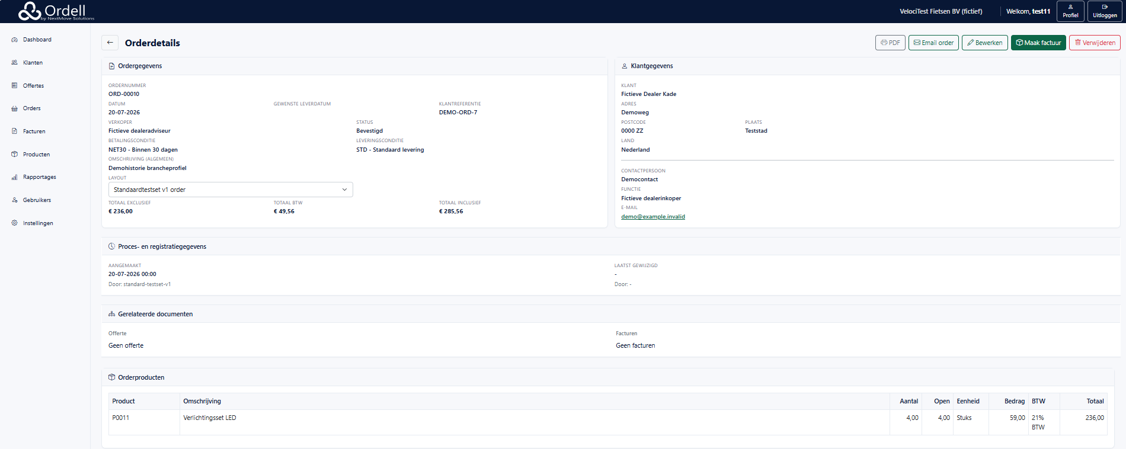This screenshot has height=449, width=1126.
Task: Click the Orderproducten box icon
Action: pyautogui.click(x=111, y=377)
